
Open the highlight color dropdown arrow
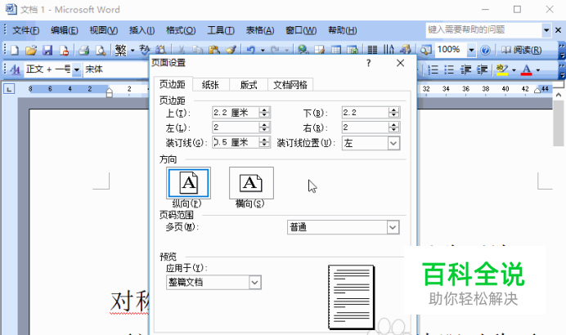pyautogui.click(x=514, y=69)
